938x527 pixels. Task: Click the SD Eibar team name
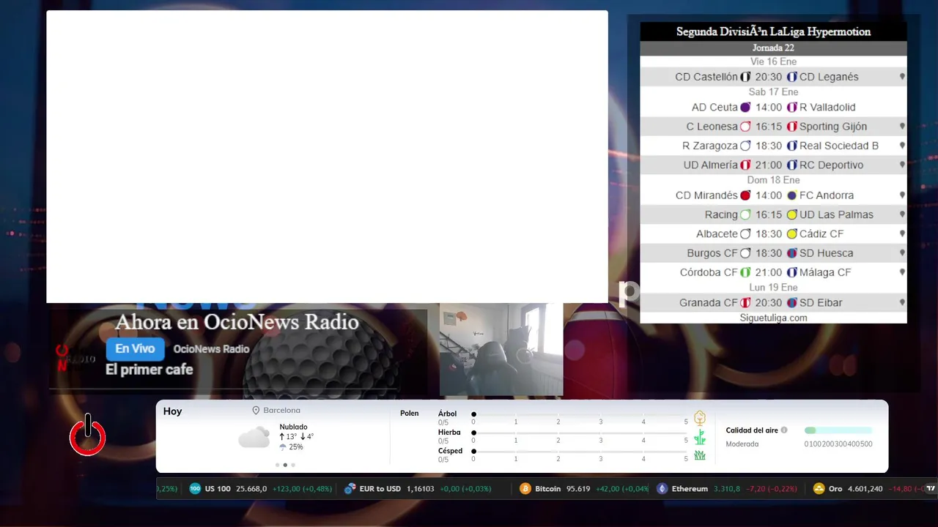pos(821,302)
